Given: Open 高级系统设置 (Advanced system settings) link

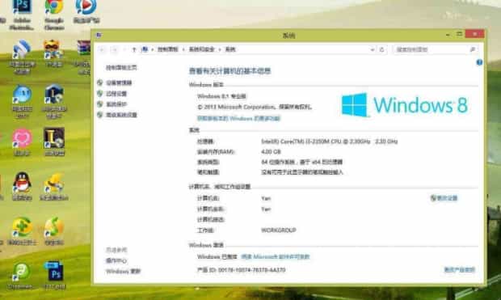Looking at the screenshot, I should [x=121, y=115].
